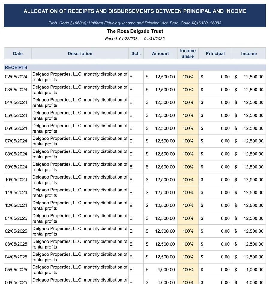Select the "Amount" column header

click(x=160, y=53)
